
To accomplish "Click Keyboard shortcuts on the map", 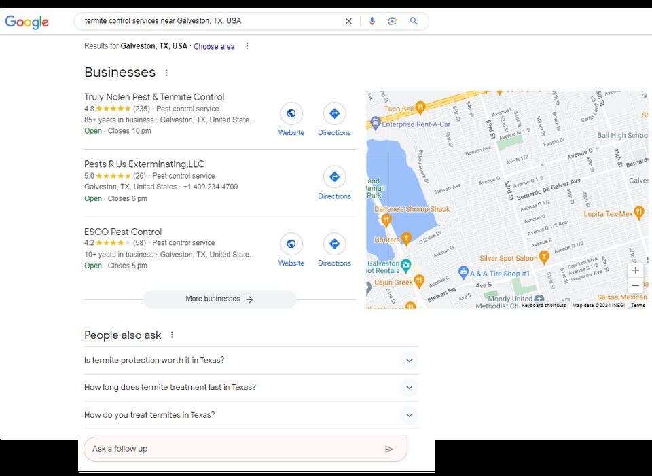I will pos(543,305).
